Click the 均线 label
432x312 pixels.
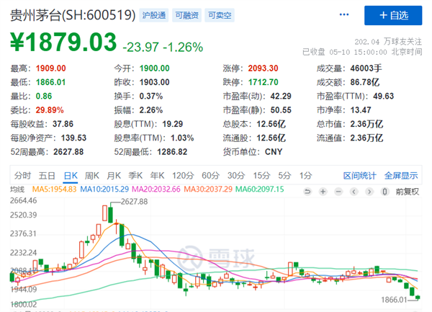pyautogui.click(x=17, y=190)
